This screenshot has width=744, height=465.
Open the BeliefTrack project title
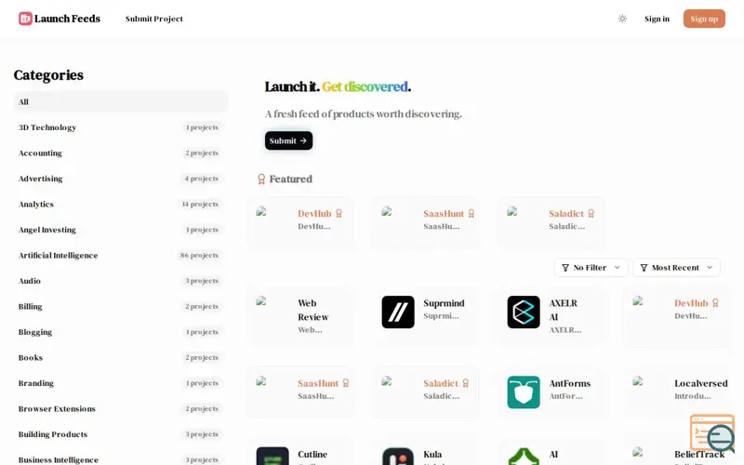click(699, 455)
